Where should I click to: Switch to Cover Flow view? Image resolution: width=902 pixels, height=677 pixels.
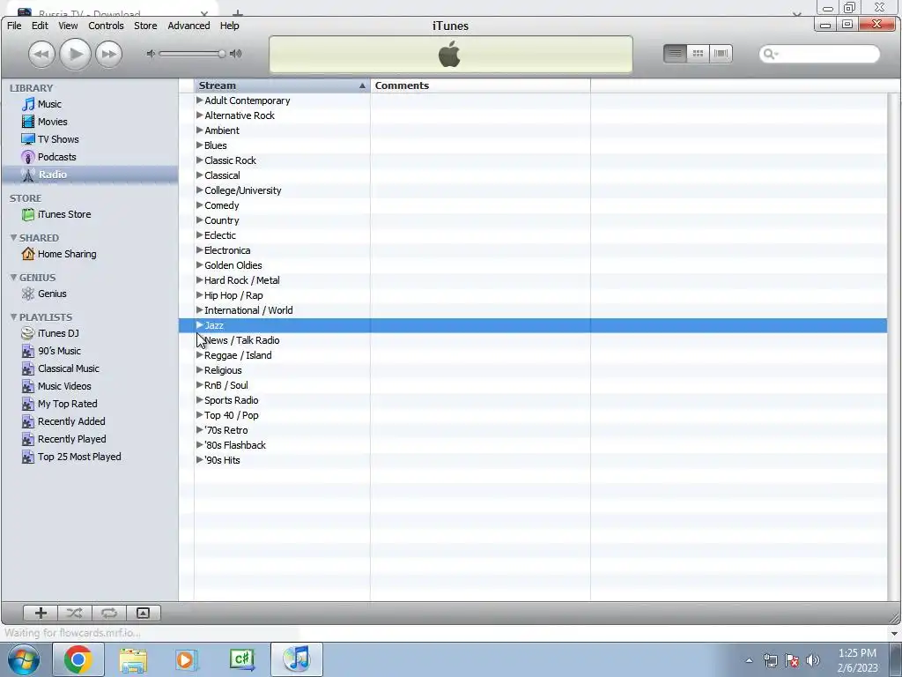[721, 54]
